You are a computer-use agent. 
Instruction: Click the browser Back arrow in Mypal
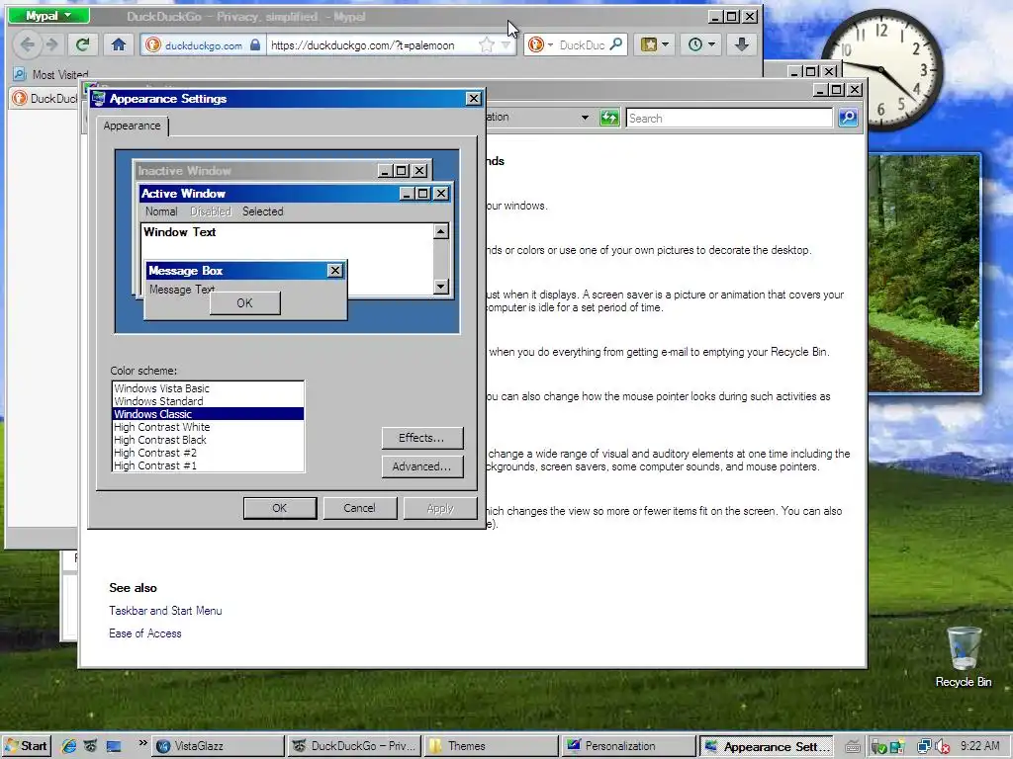coord(27,44)
